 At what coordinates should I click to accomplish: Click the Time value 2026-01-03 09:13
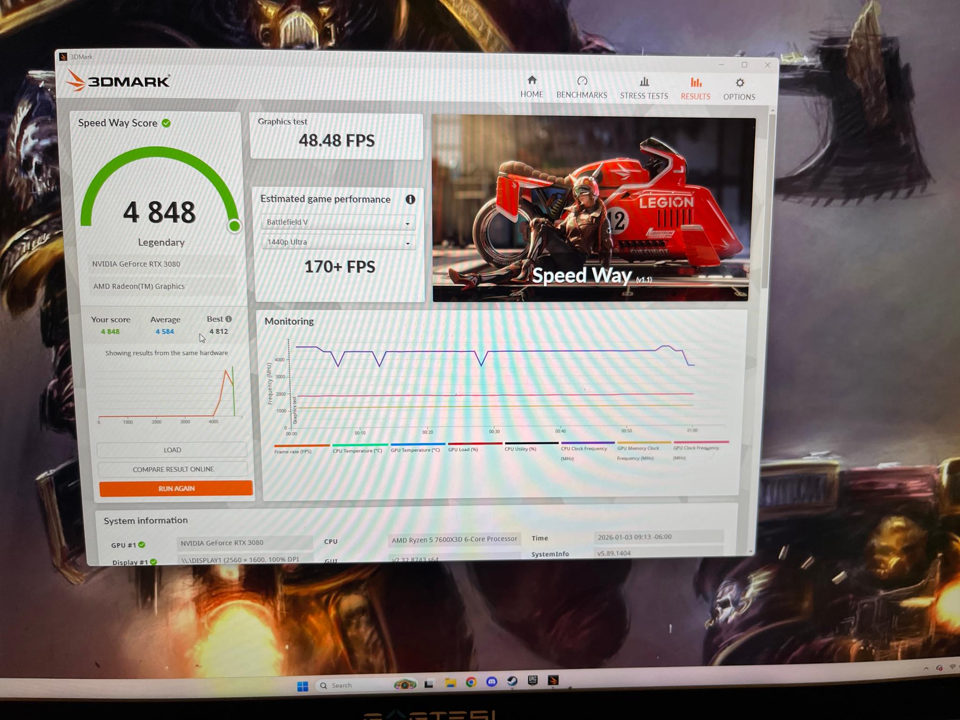pos(659,537)
